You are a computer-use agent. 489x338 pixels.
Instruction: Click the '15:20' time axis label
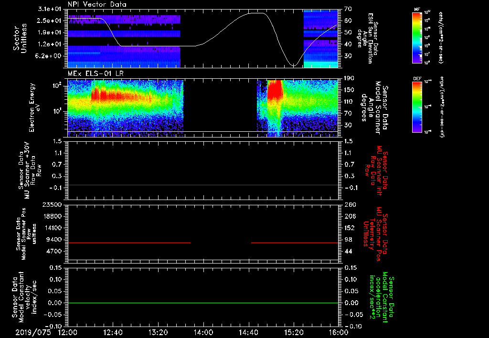294,332
